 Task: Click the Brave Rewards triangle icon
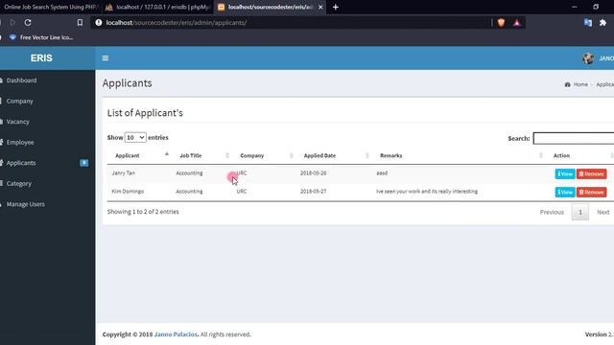pos(517,23)
